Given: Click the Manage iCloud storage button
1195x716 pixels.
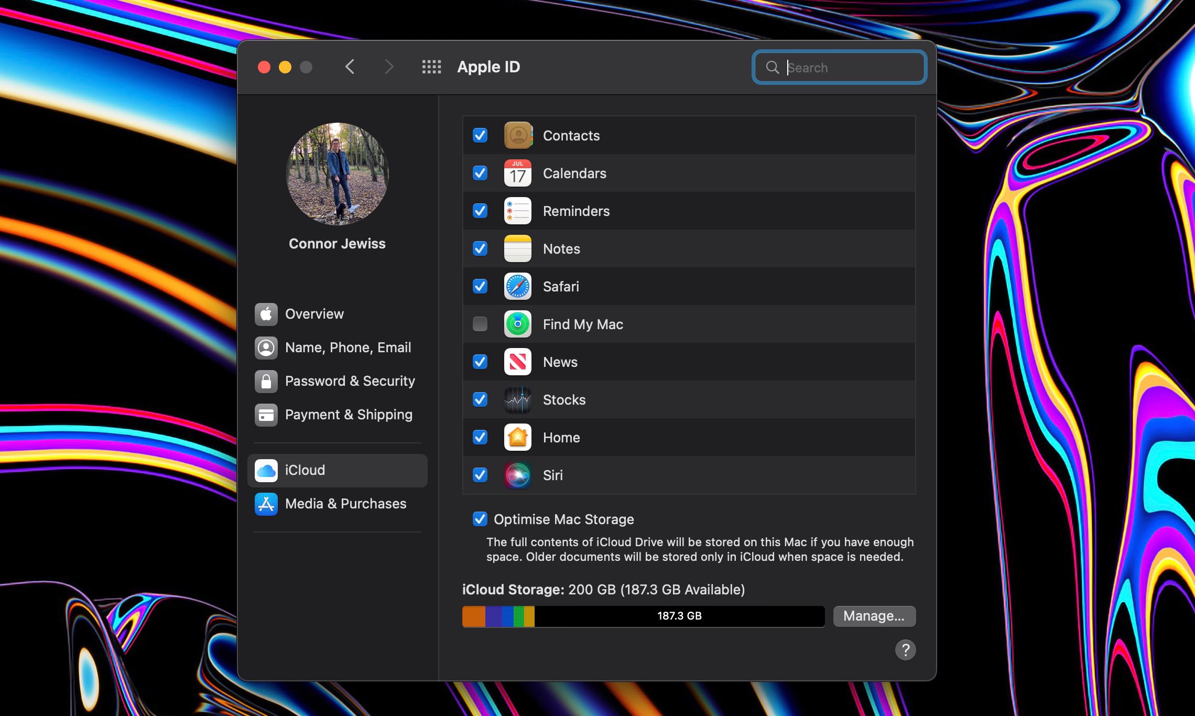Looking at the screenshot, I should [x=874, y=615].
